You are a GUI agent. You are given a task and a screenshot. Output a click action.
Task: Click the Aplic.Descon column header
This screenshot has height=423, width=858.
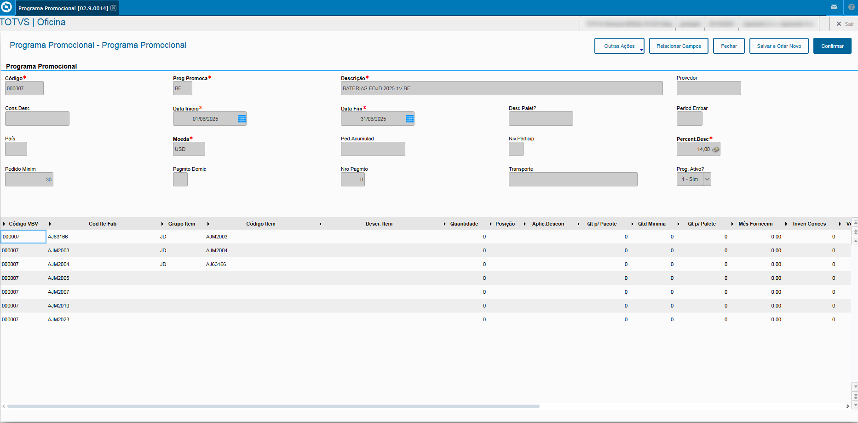(548, 224)
